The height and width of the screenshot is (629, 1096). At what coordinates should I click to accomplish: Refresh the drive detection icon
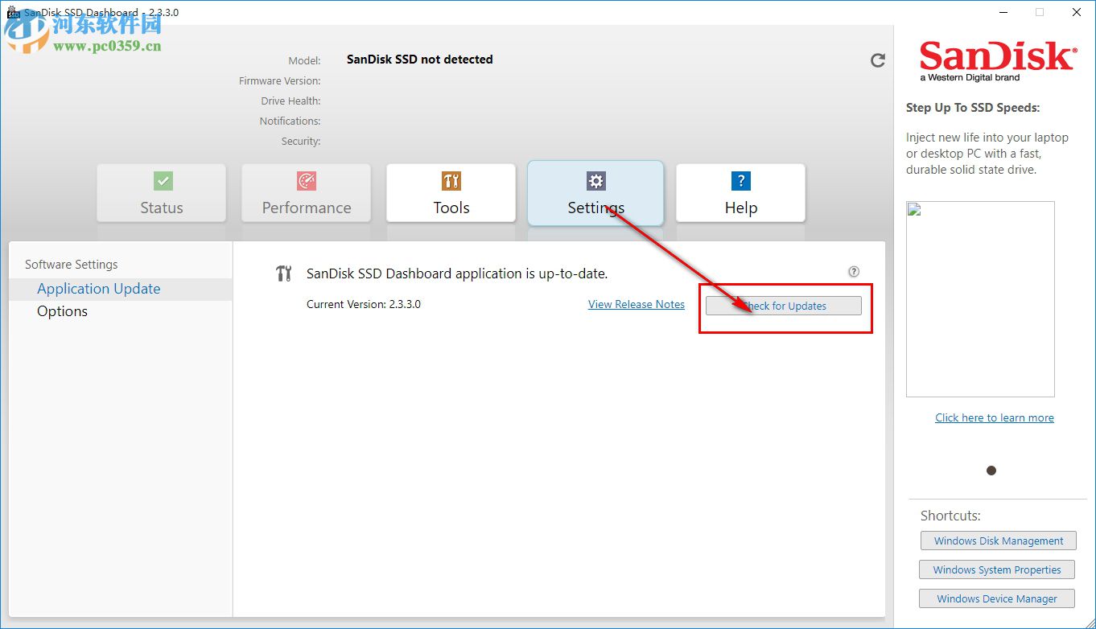click(x=878, y=60)
